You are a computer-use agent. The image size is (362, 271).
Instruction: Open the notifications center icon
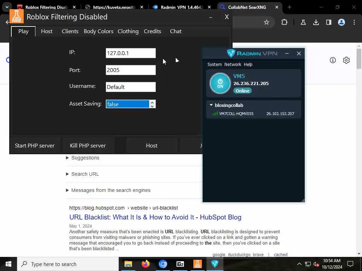coord(350,264)
